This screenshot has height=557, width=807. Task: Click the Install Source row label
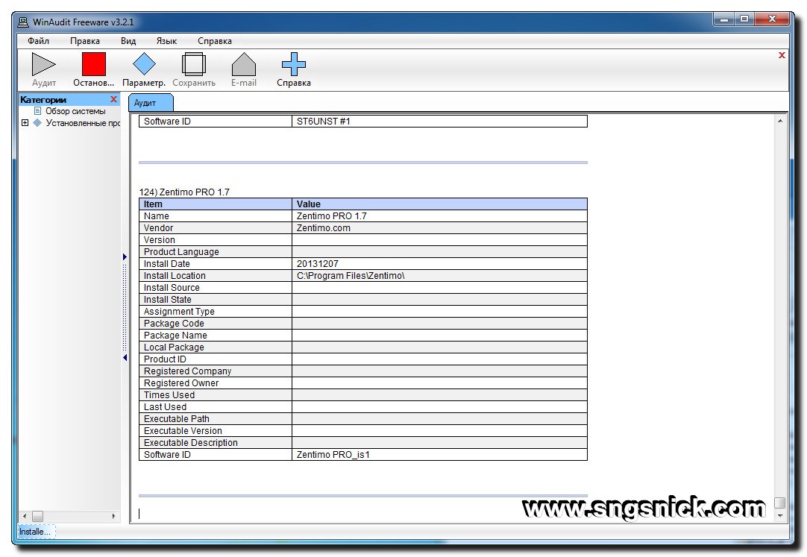pos(172,288)
